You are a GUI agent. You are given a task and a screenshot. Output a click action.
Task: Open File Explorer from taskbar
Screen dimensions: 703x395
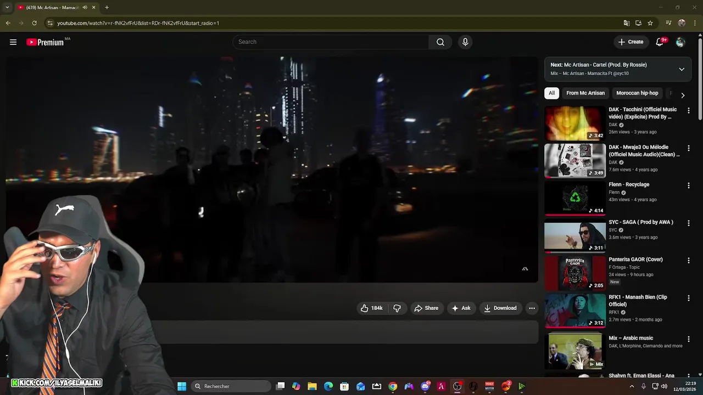pos(312,386)
